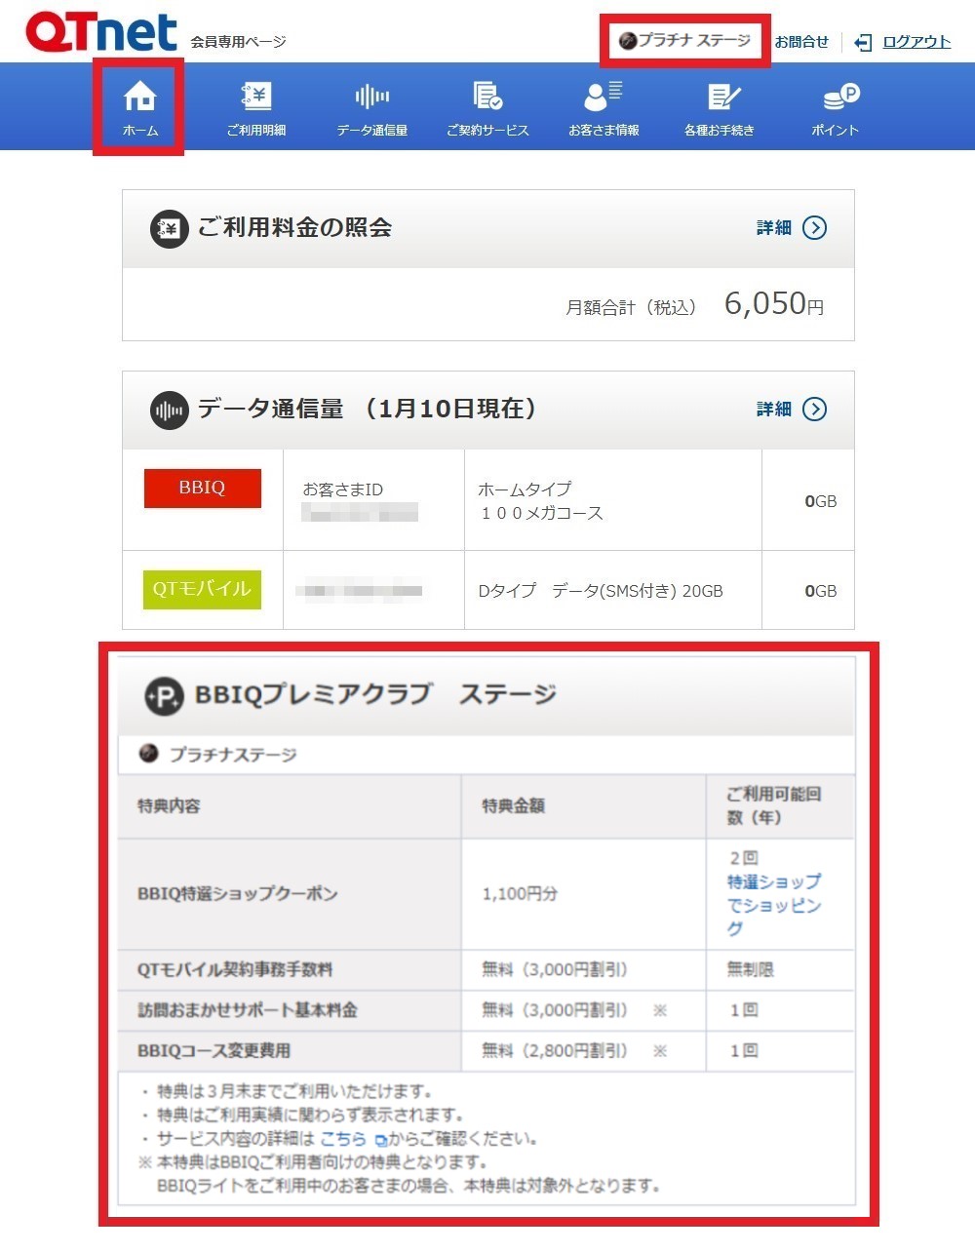Image resolution: width=975 pixels, height=1253 pixels.
Task: Click the red BBIQ label
Action: (203, 488)
